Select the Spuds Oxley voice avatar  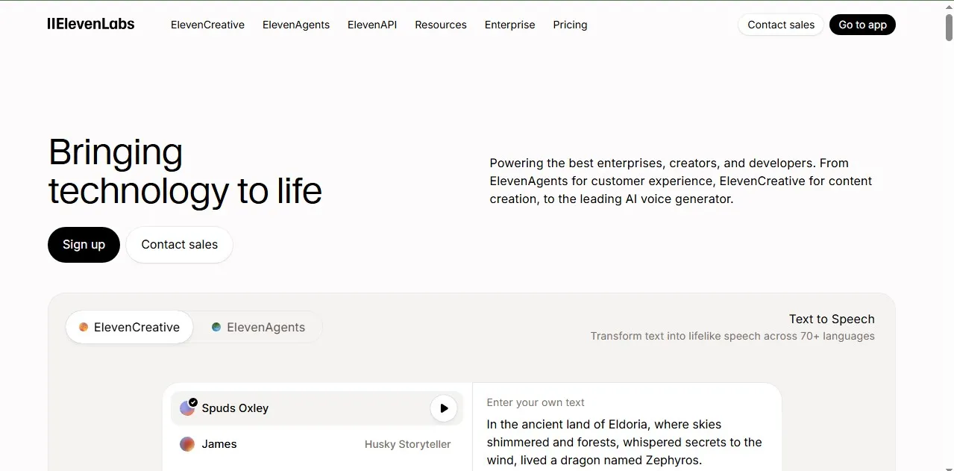pos(187,408)
